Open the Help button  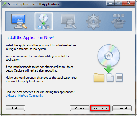coord(15,108)
